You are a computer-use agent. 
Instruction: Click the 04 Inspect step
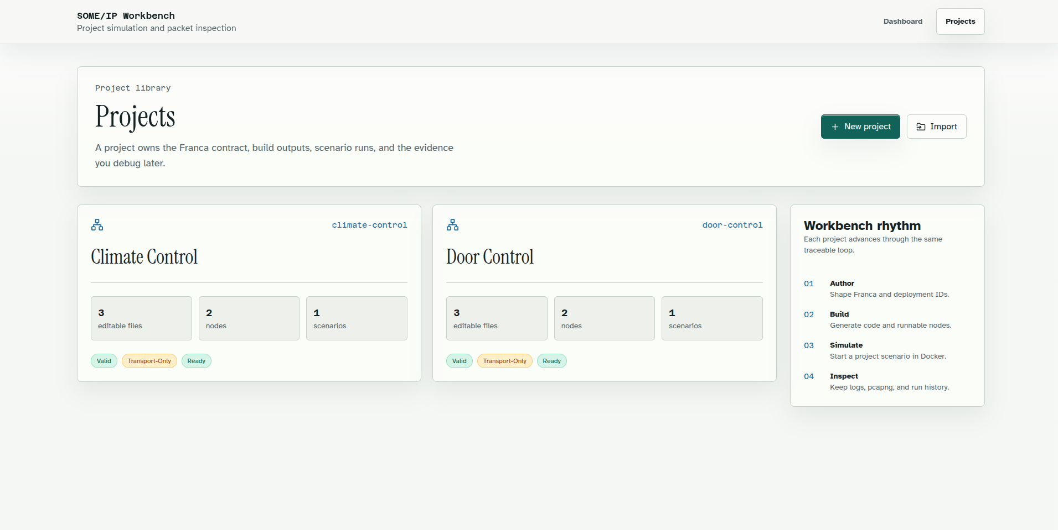tap(887, 381)
